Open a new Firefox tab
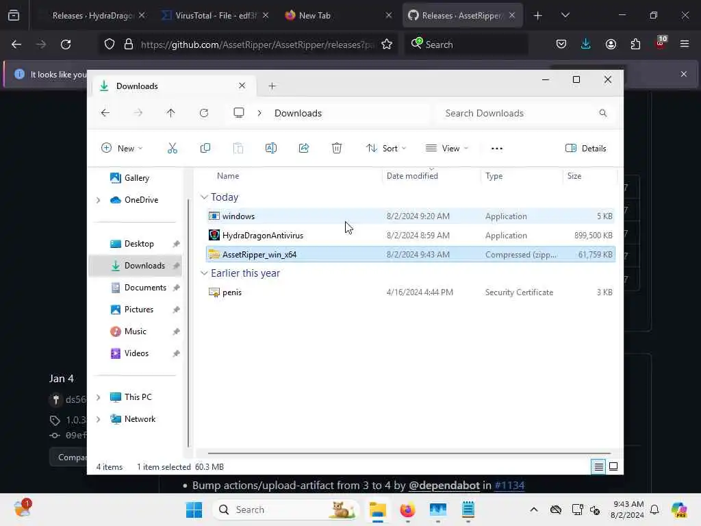The image size is (701, 526). tap(538, 16)
